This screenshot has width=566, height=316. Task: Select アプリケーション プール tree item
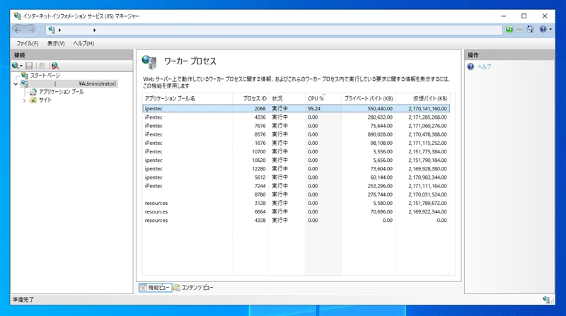pos(62,92)
